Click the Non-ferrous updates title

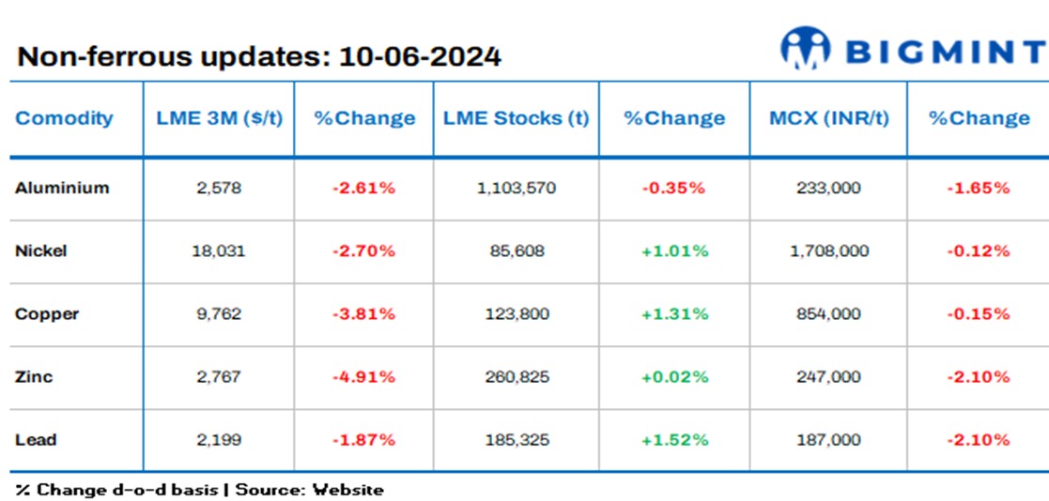[x=259, y=56]
